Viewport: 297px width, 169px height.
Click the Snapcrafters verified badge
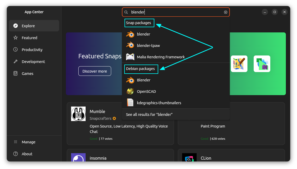coord(114,118)
